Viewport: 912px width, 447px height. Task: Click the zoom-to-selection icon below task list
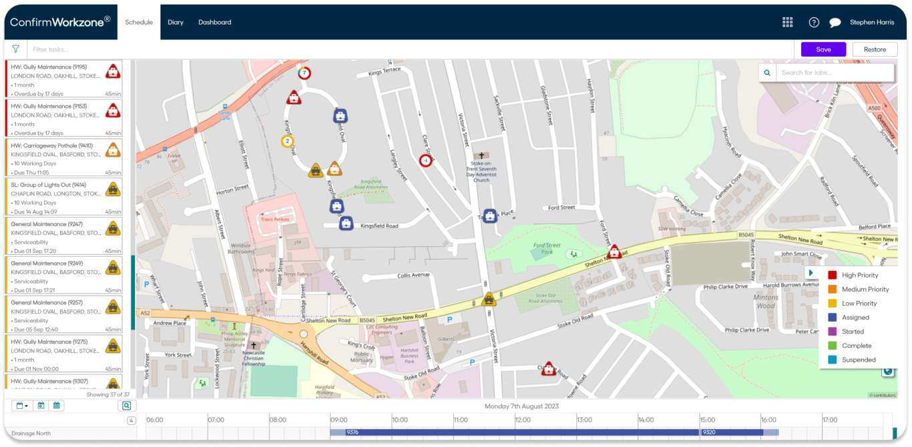pos(126,406)
